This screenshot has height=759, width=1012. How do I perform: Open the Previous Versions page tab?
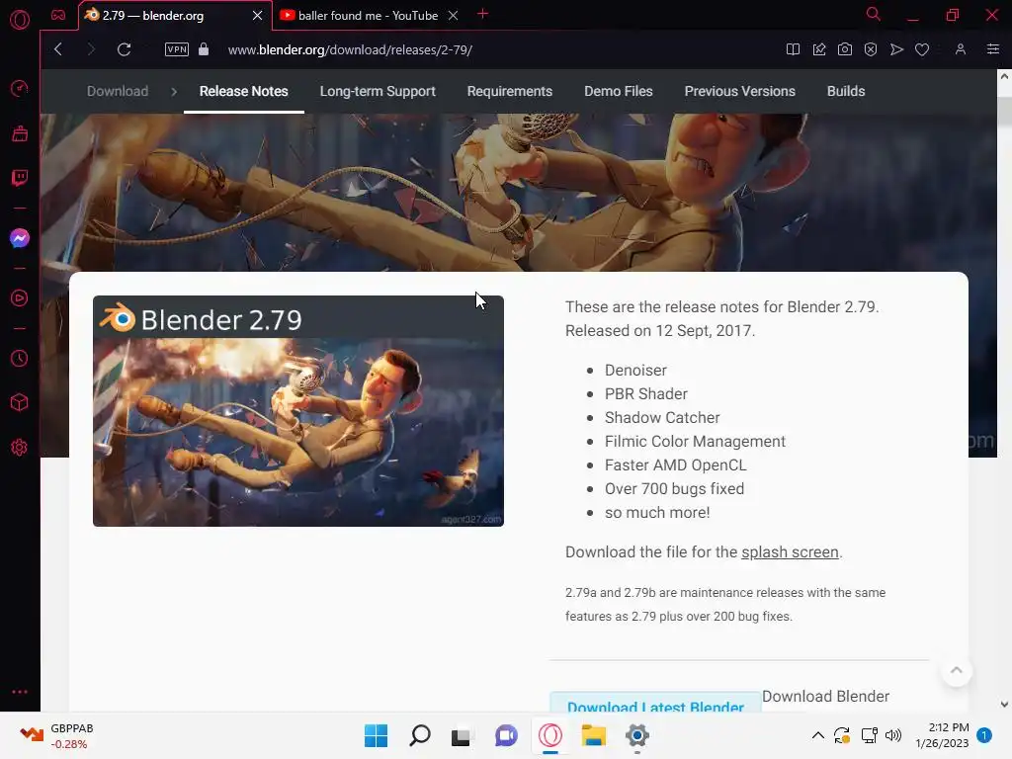click(739, 92)
